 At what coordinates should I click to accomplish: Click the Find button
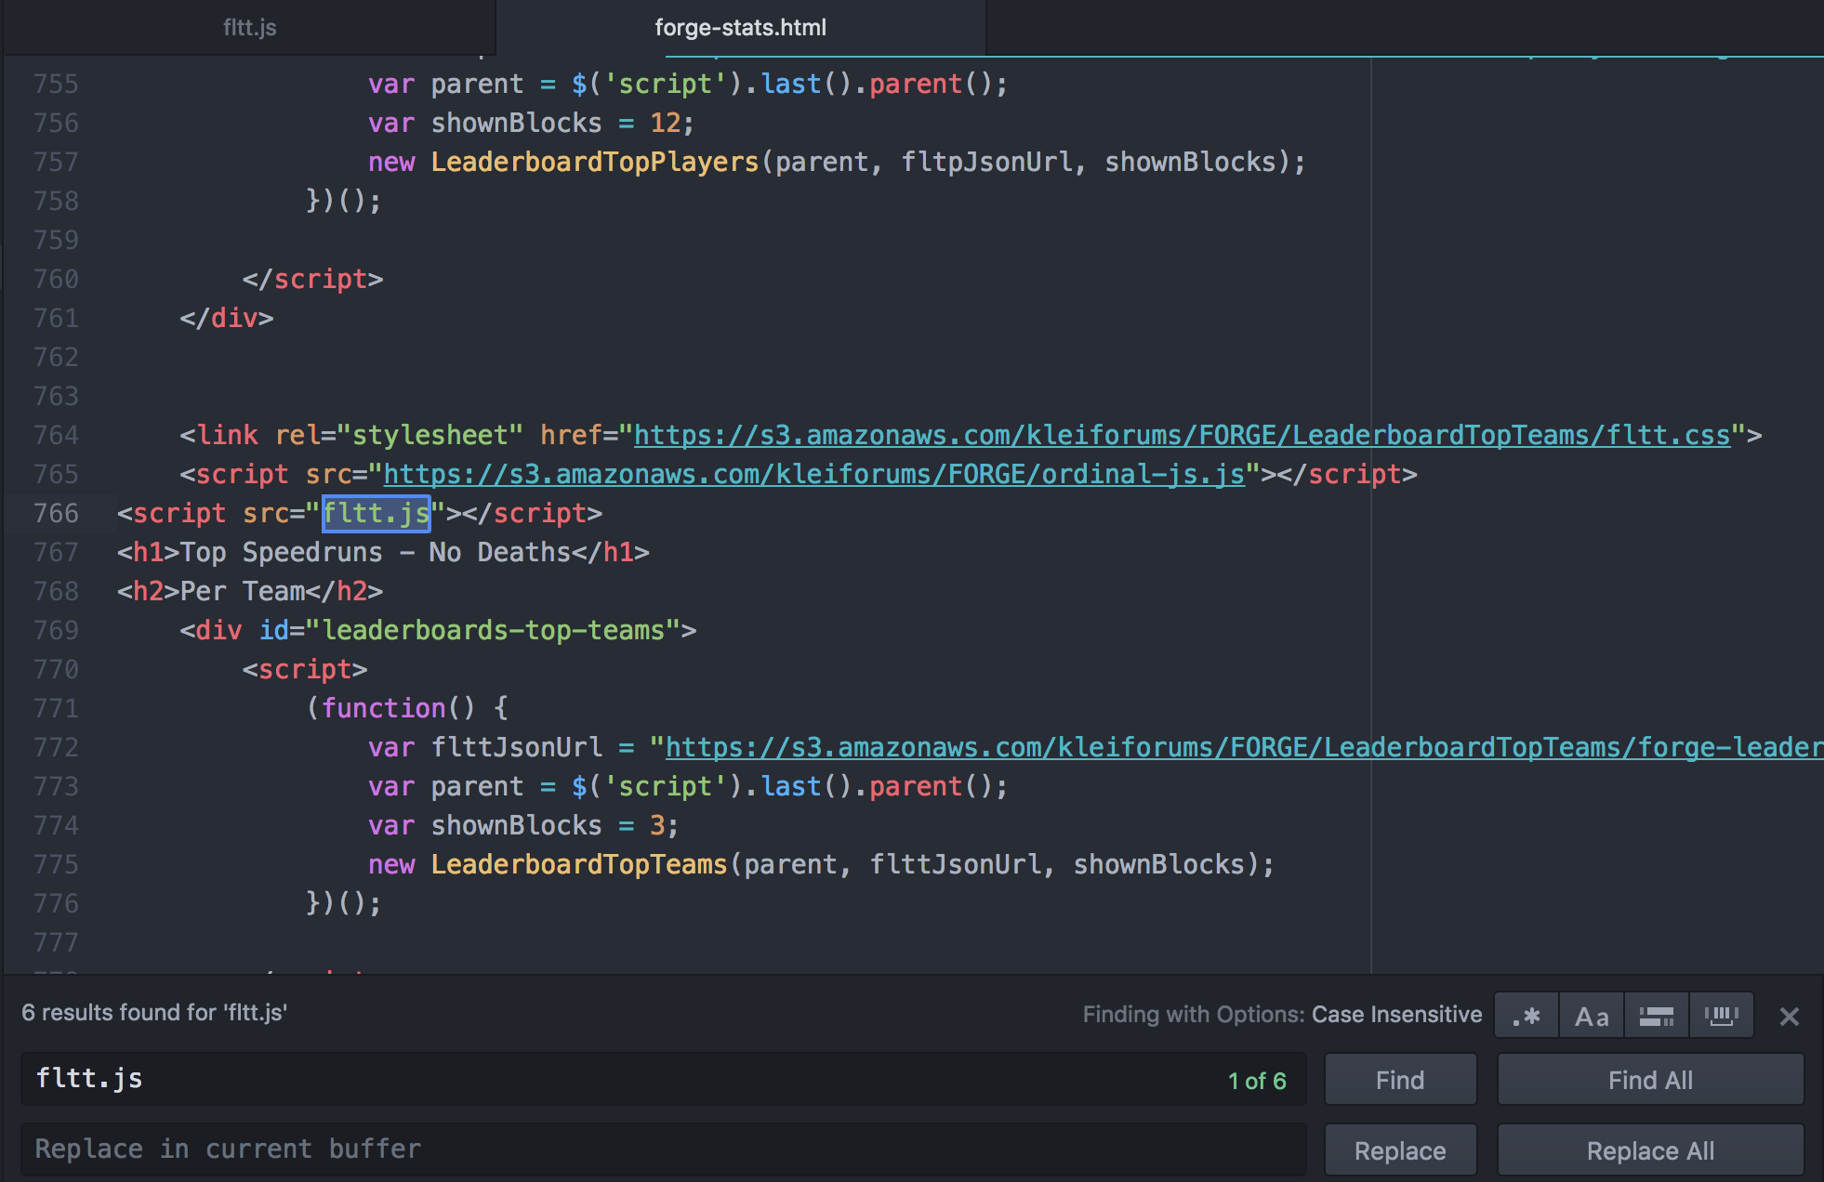point(1399,1080)
